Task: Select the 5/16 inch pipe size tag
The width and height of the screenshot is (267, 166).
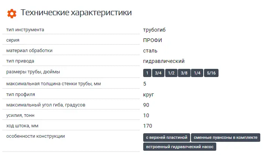Action: pyautogui.click(x=211, y=73)
